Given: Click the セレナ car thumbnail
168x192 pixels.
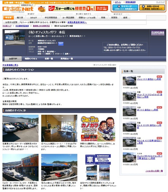Looking at the screenshot, I should [129, 127].
